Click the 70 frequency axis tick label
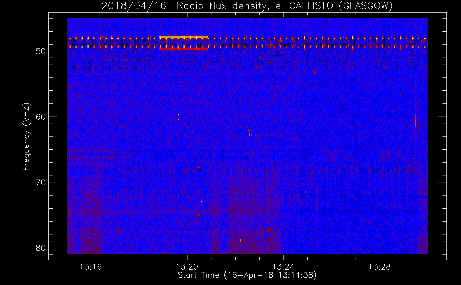 (40, 182)
